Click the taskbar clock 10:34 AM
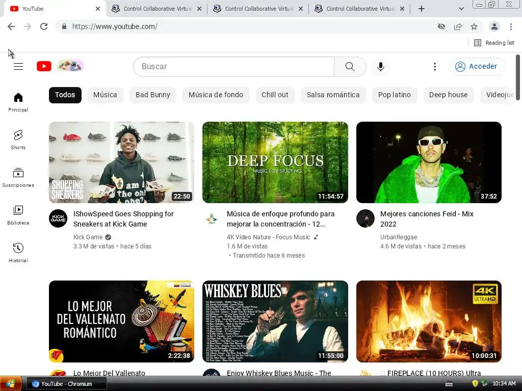The height and width of the screenshot is (391, 522). coord(504,384)
